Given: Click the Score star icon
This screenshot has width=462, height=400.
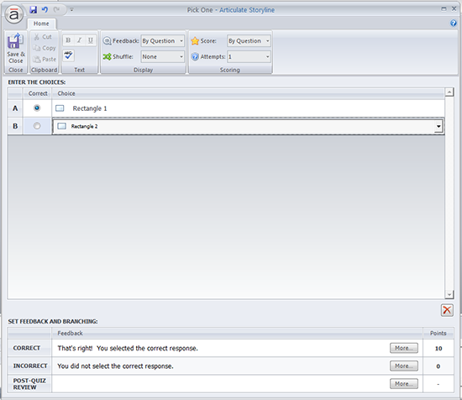Looking at the screenshot, I should [x=195, y=41].
